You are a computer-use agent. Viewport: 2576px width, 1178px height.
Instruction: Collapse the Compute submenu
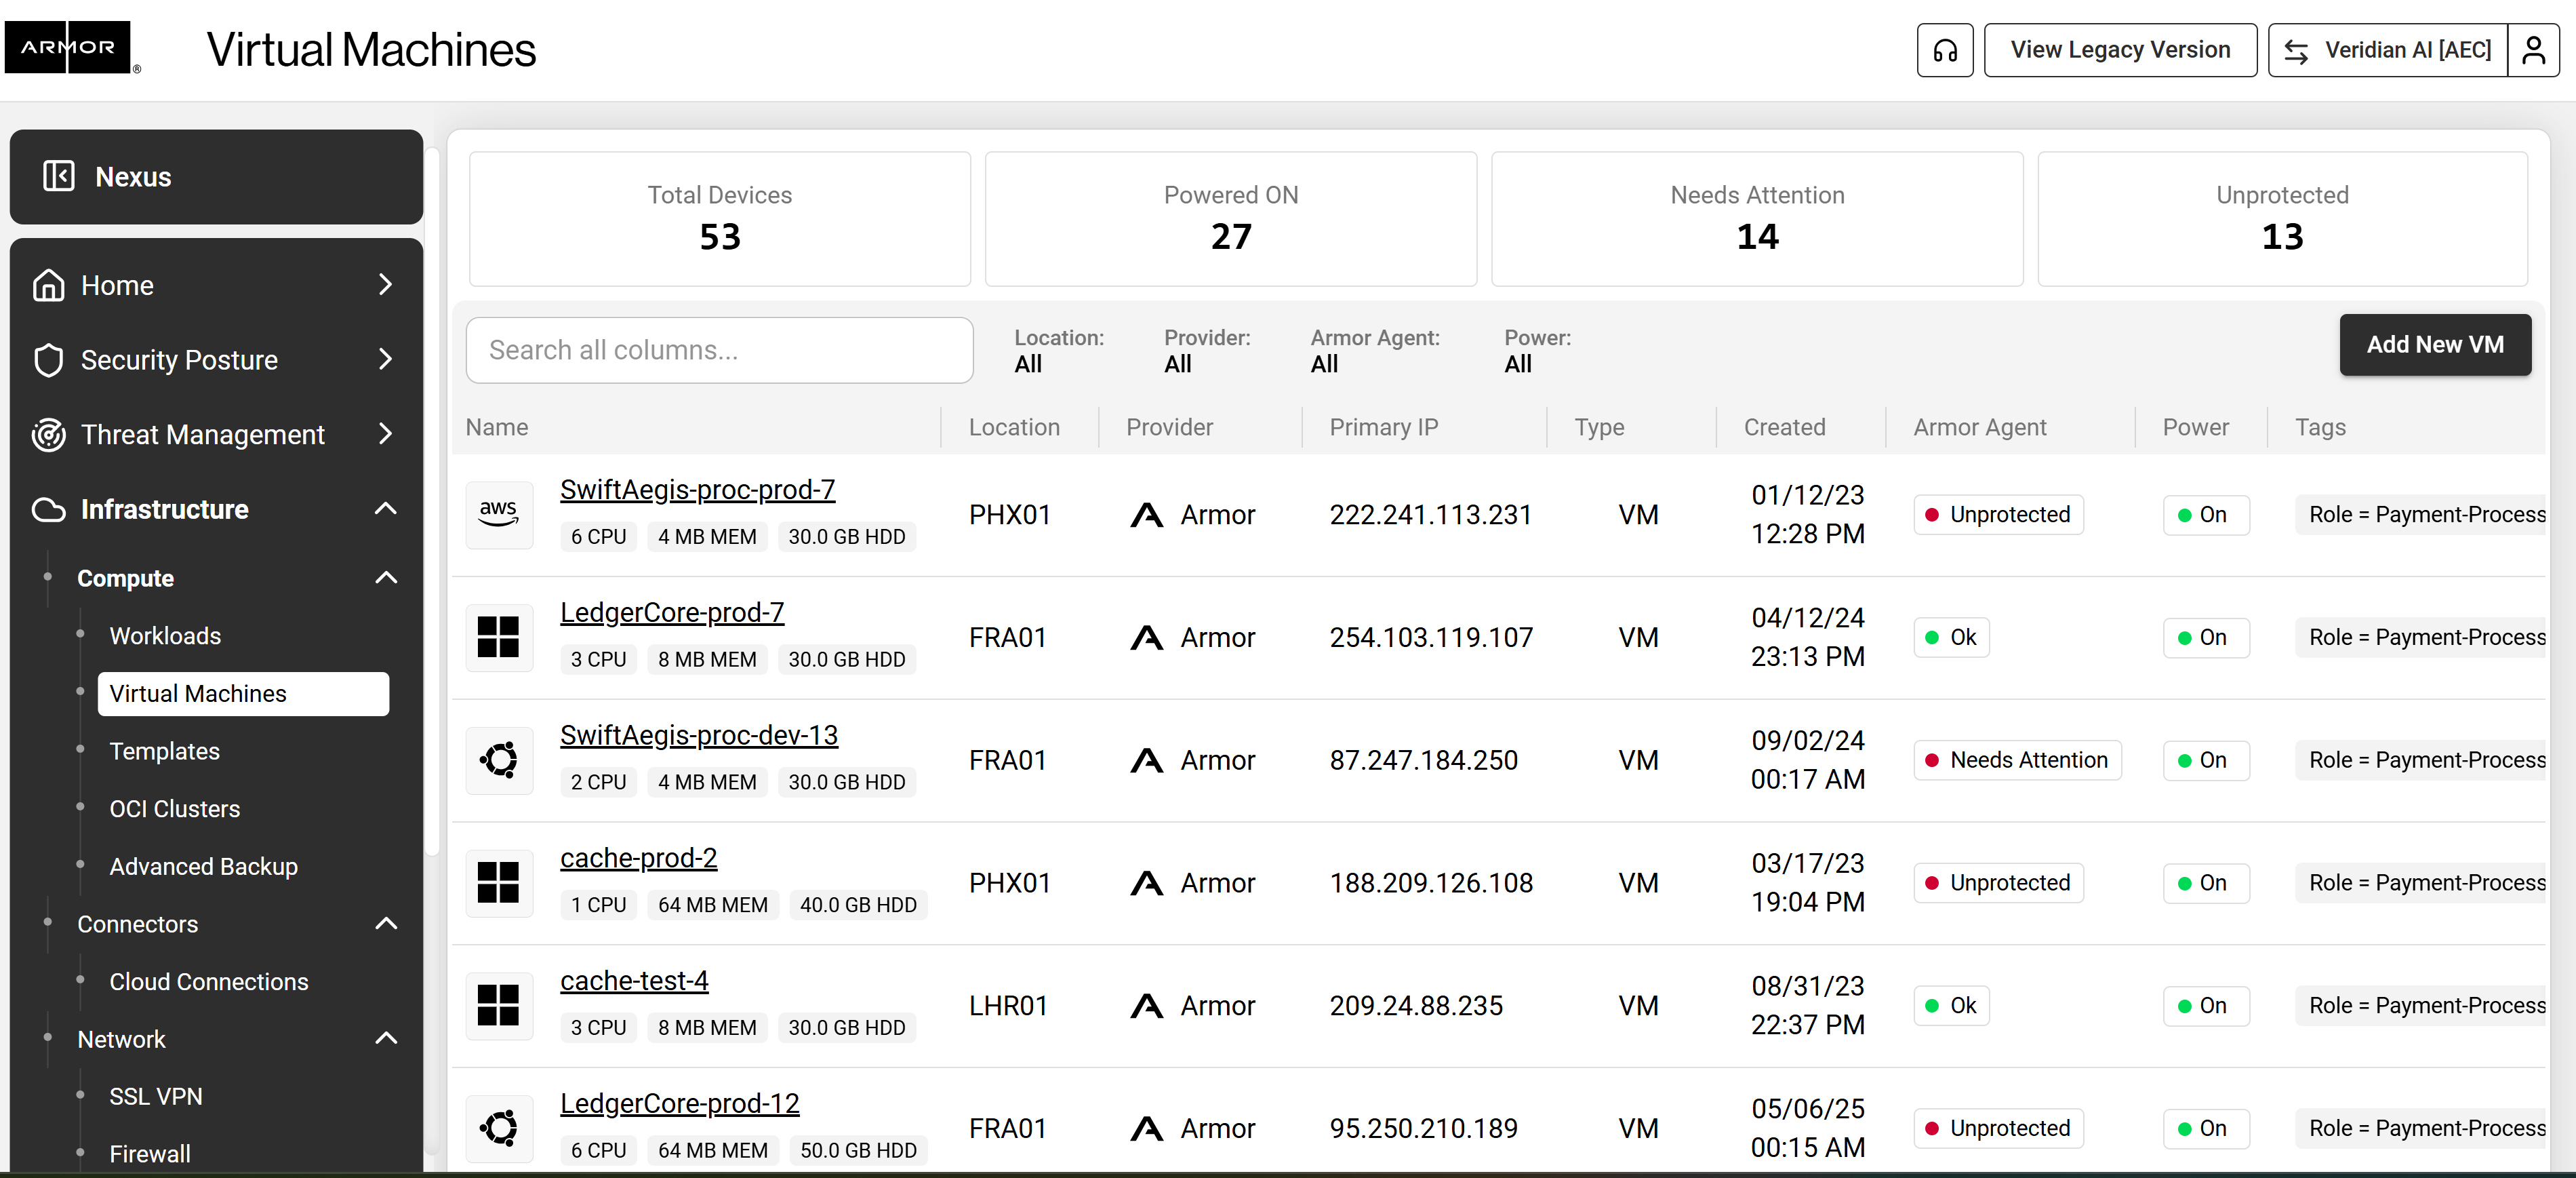[x=385, y=578]
